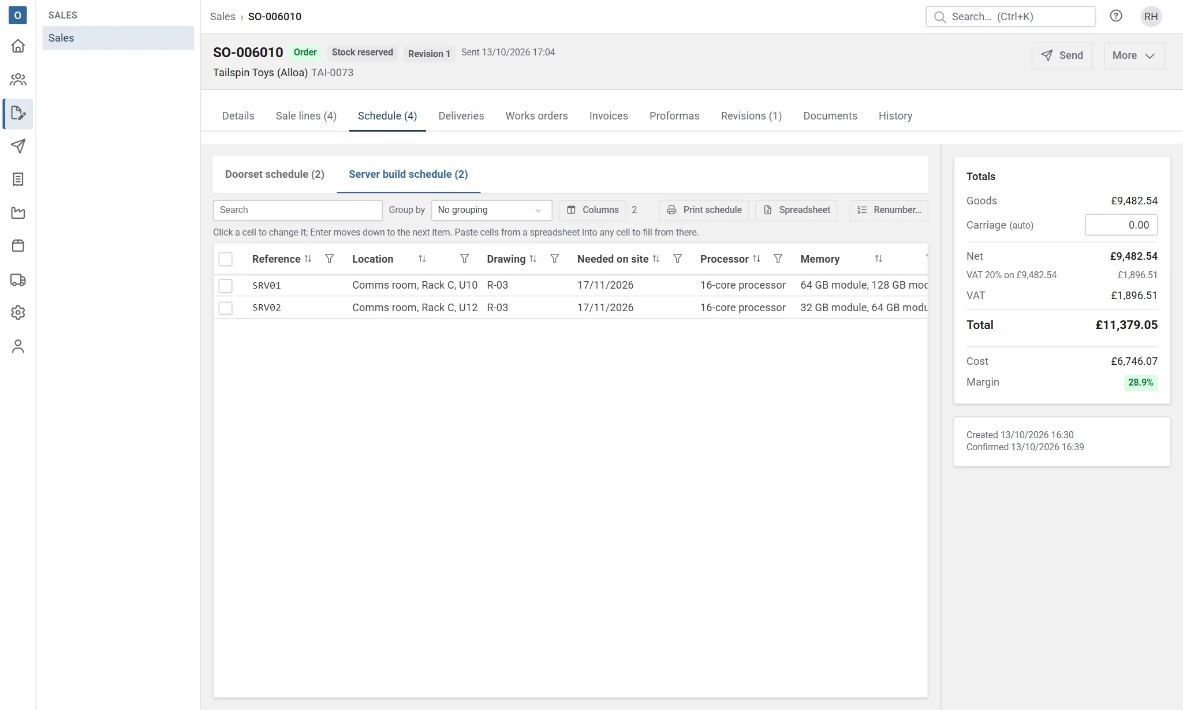This screenshot has width=1183, height=710.
Task: Switch to the Sale lines (4) tab
Action: (x=306, y=116)
